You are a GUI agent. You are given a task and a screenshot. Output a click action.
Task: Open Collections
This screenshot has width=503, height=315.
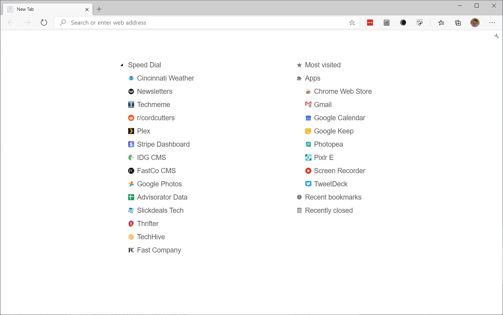point(458,23)
